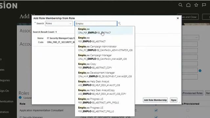
Task: Select Employee PER_EMPLOYEE_ABSTRACT suggestion
Action: click(105, 40)
